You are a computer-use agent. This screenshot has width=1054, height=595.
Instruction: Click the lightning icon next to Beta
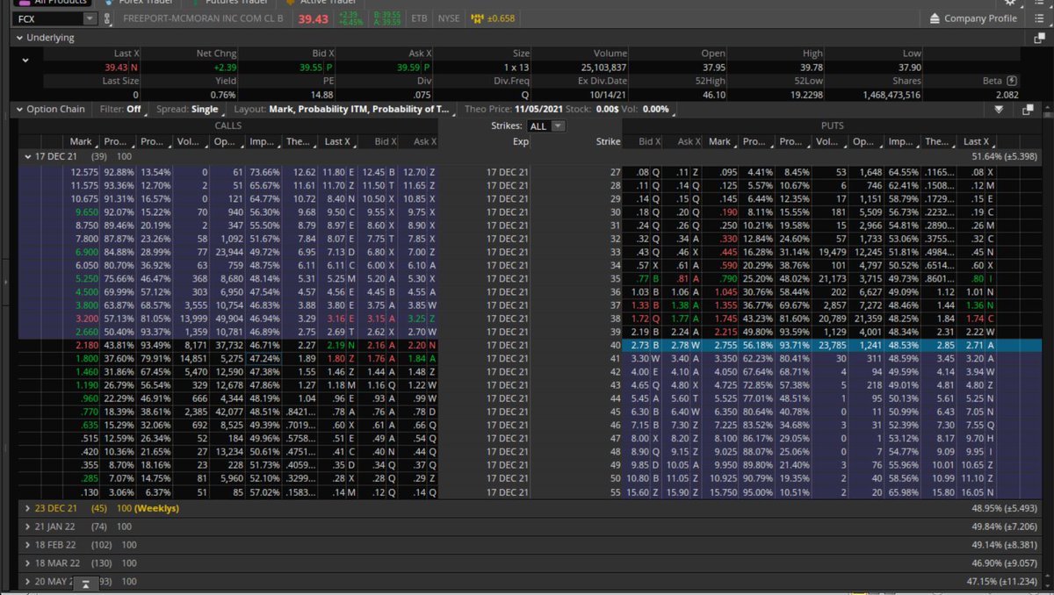1012,80
